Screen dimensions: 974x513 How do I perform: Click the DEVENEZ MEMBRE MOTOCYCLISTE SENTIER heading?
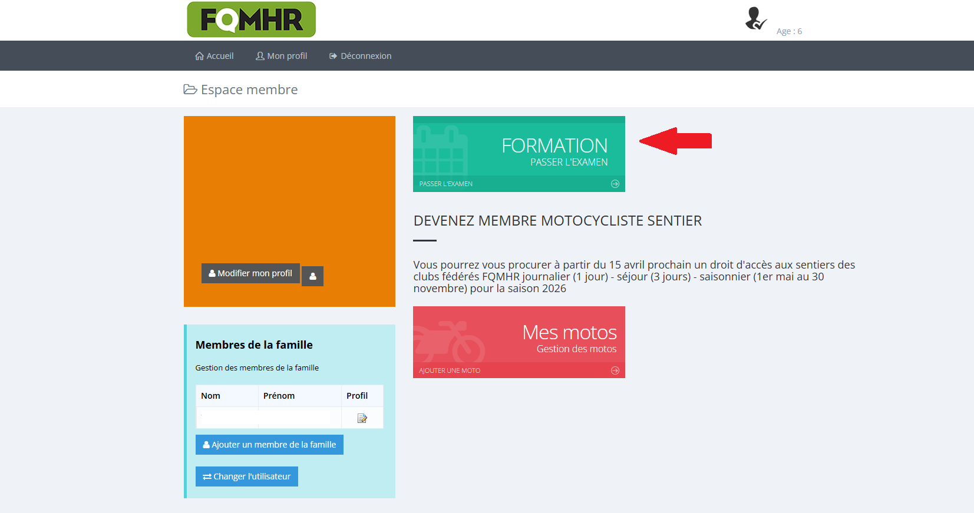[558, 221]
